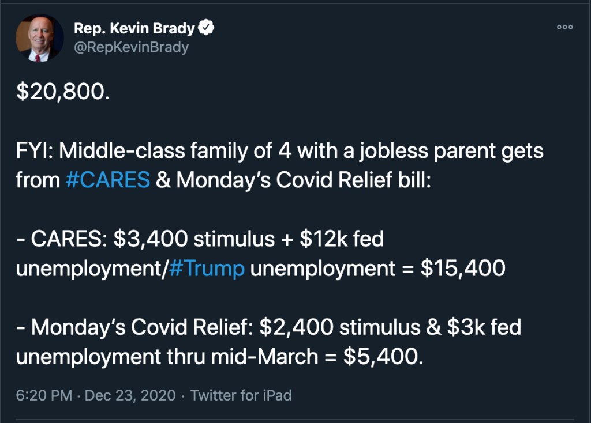Open Kevin Brady's profile picture
This screenshot has height=423, width=591.
pyautogui.click(x=39, y=38)
